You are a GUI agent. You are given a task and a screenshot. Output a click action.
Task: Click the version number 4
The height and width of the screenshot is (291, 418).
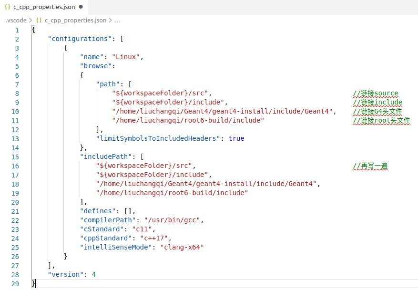tap(94, 274)
